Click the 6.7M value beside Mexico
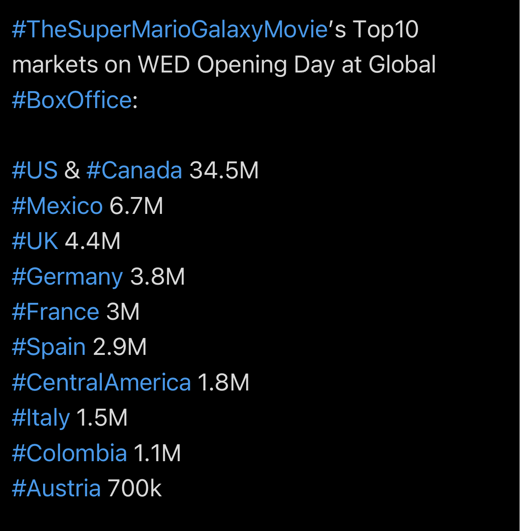520x531 pixels. click(136, 205)
